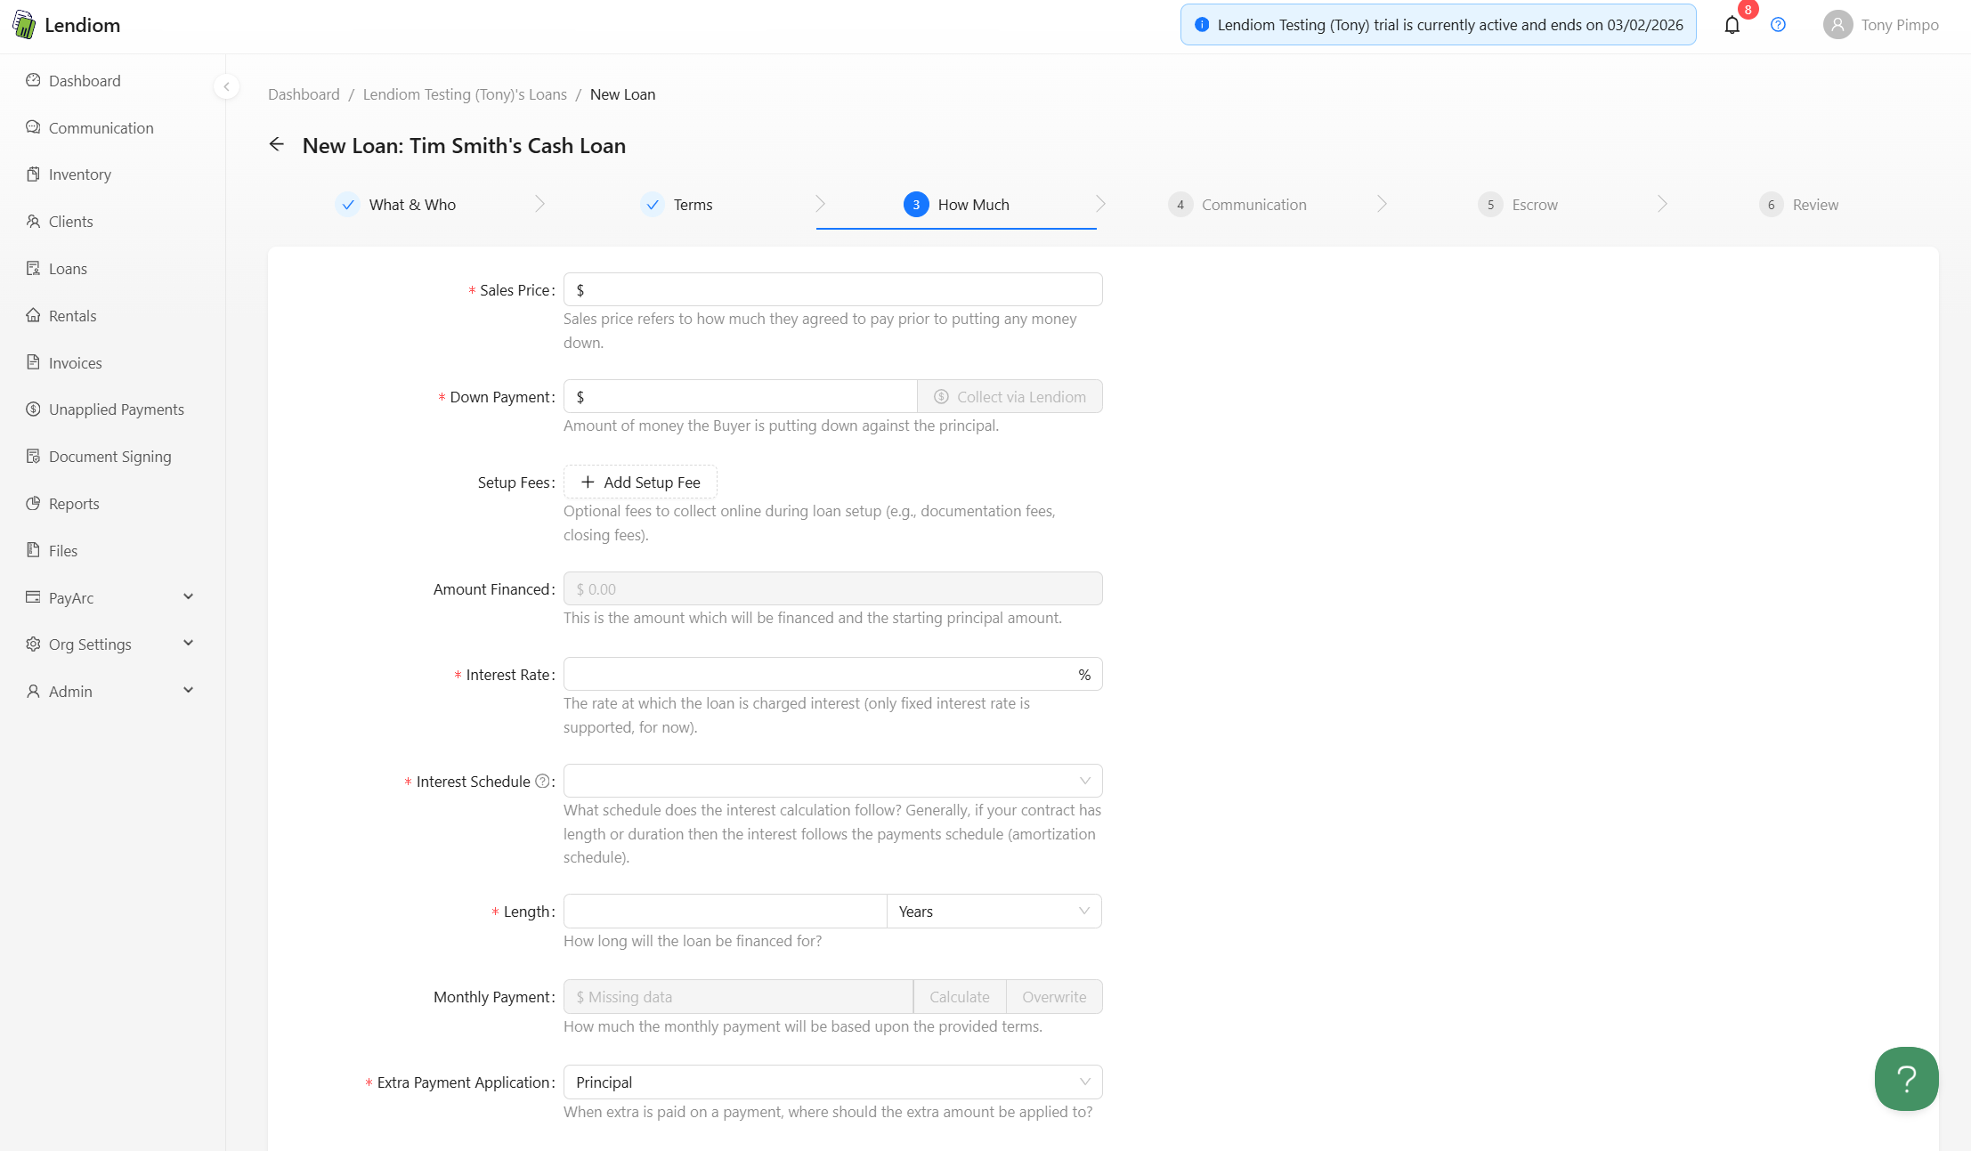1971x1151 pixels.
Task: Open Document Signing in the sidebar
Action: 112,457
